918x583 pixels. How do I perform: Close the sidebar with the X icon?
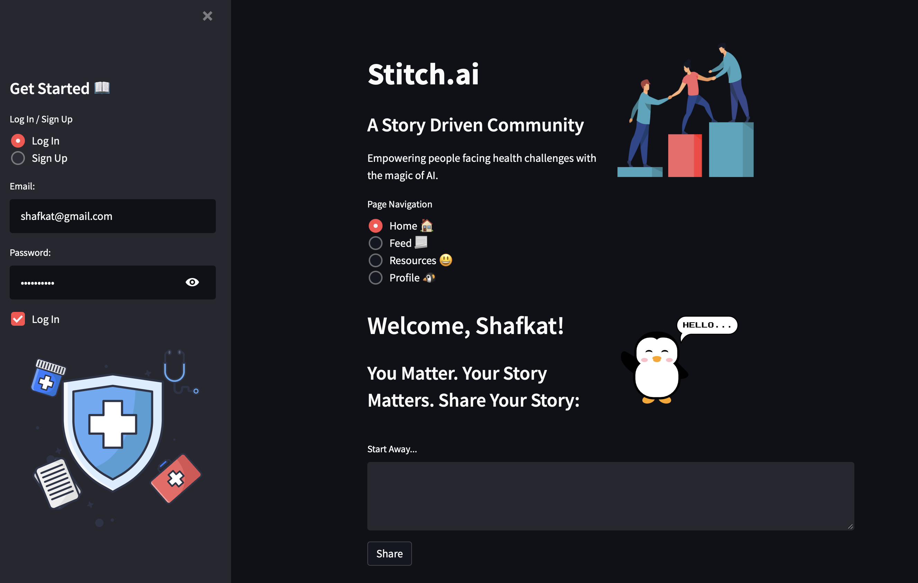(208, 16)
